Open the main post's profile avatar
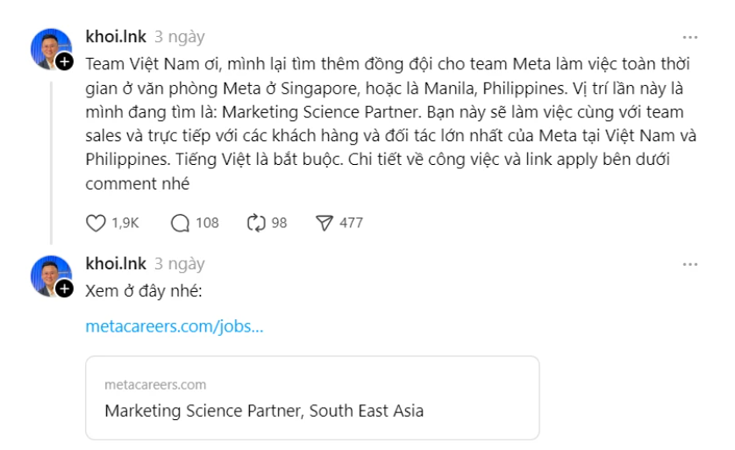Screen dimensions: 735x450 50,48
